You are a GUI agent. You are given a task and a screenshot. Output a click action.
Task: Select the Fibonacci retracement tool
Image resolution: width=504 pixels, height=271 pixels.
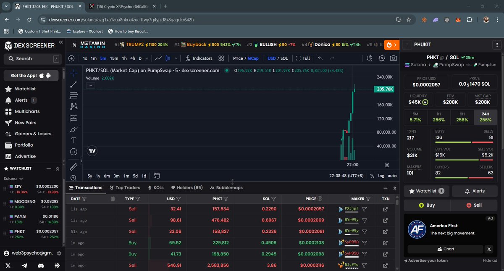[73, 95]
